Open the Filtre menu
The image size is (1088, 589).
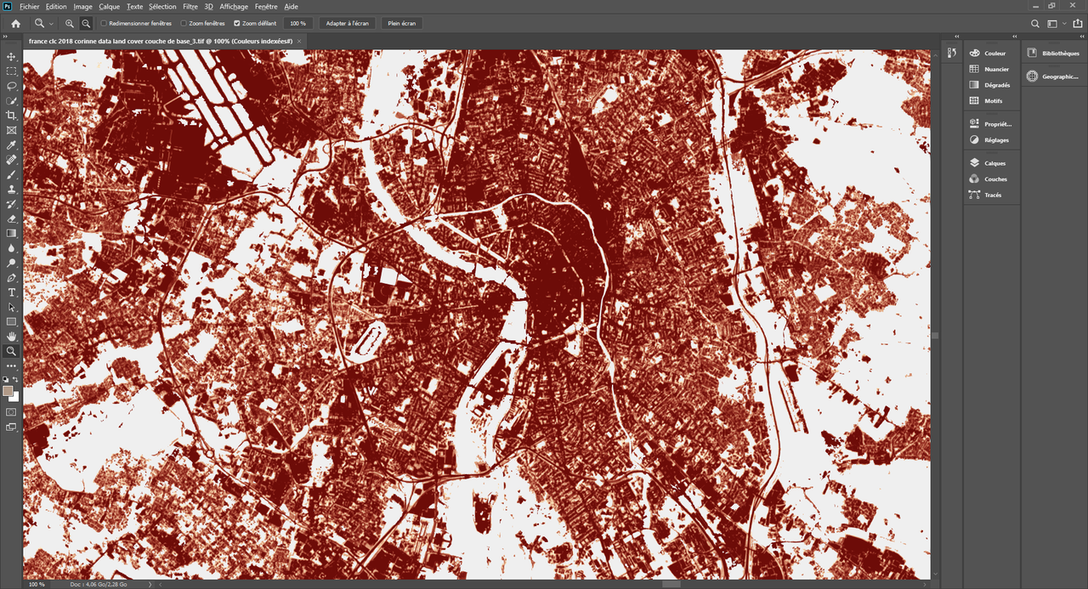190,6
